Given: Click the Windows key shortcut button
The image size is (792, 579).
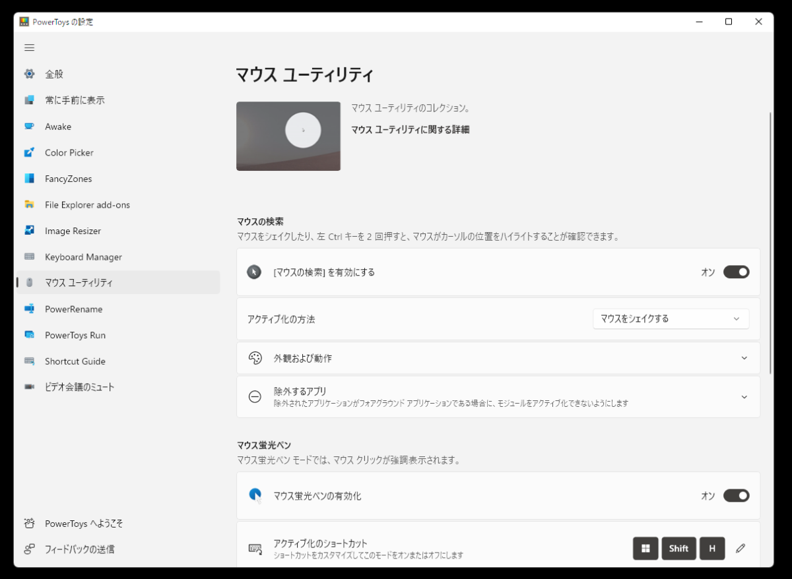Looking at the screenshot, I should tap(645, 549).
